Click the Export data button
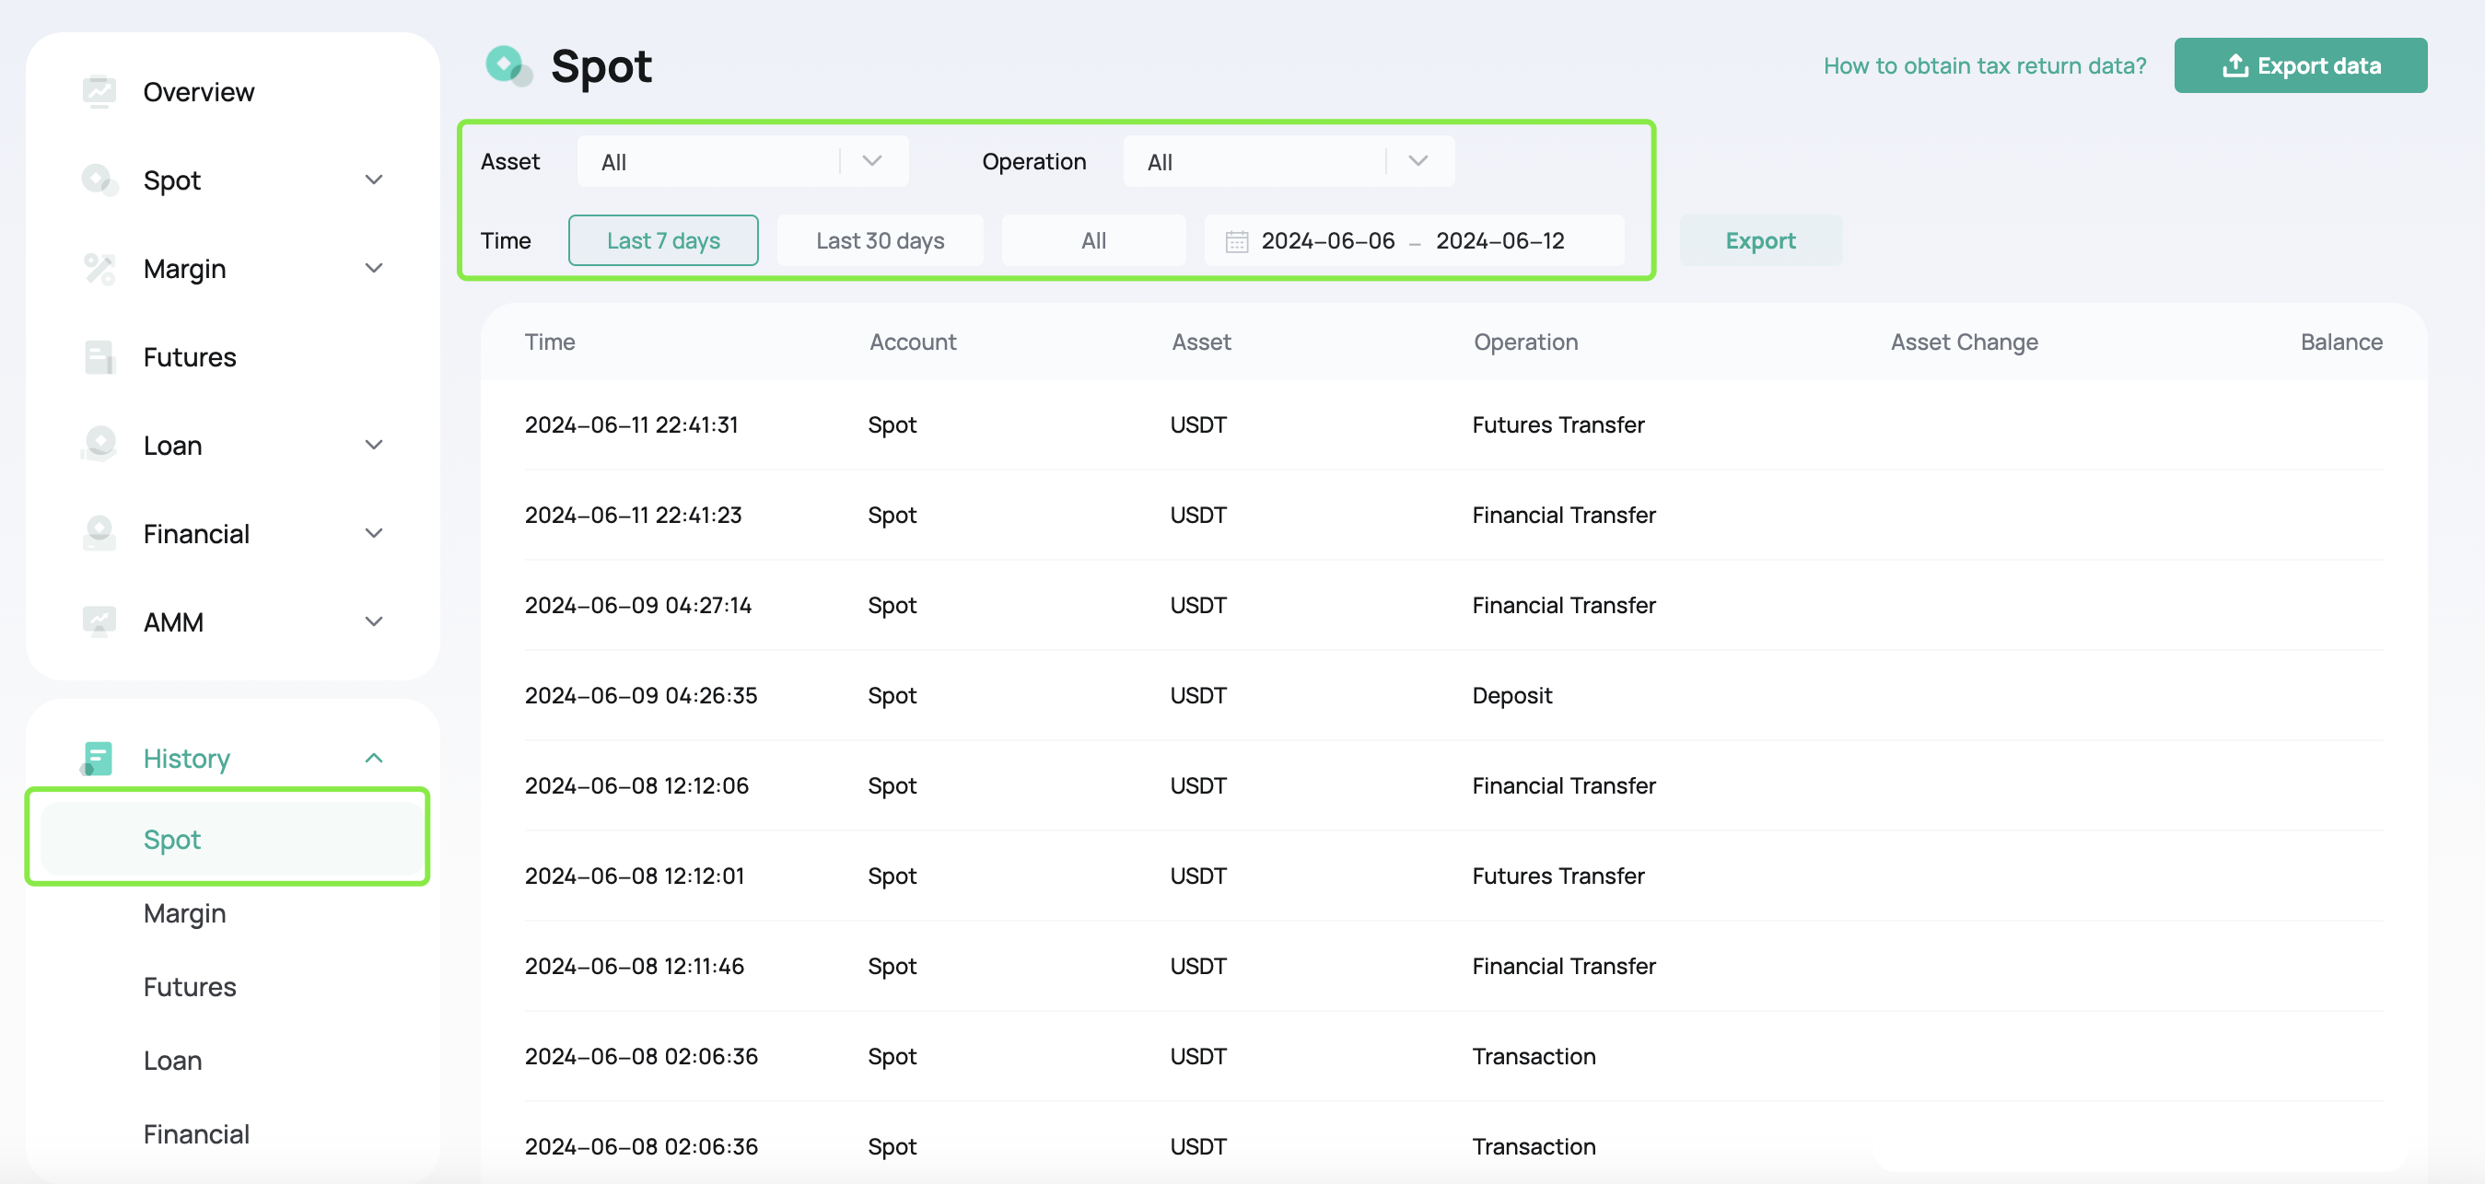The height and width of the screenshot is (1184, 2485). point(2300,65)
